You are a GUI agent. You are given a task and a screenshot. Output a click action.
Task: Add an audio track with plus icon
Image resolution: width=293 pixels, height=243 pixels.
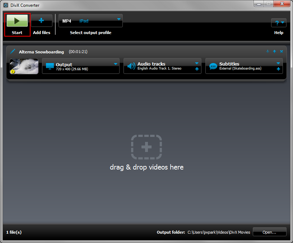[197, 69]
